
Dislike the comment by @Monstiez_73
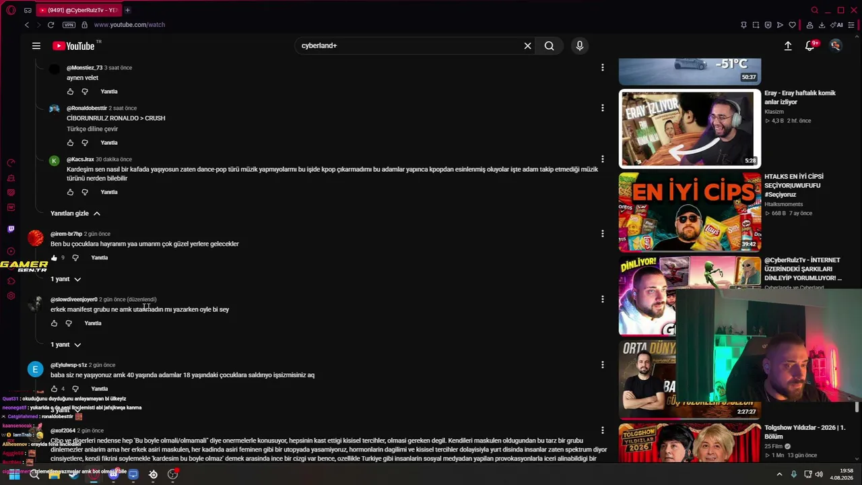click(x=85, y=92)
